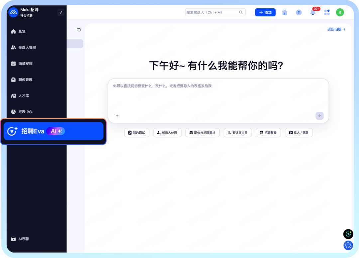Select the 找人 / 寻聘 quick chip

(x=299, y=133)
